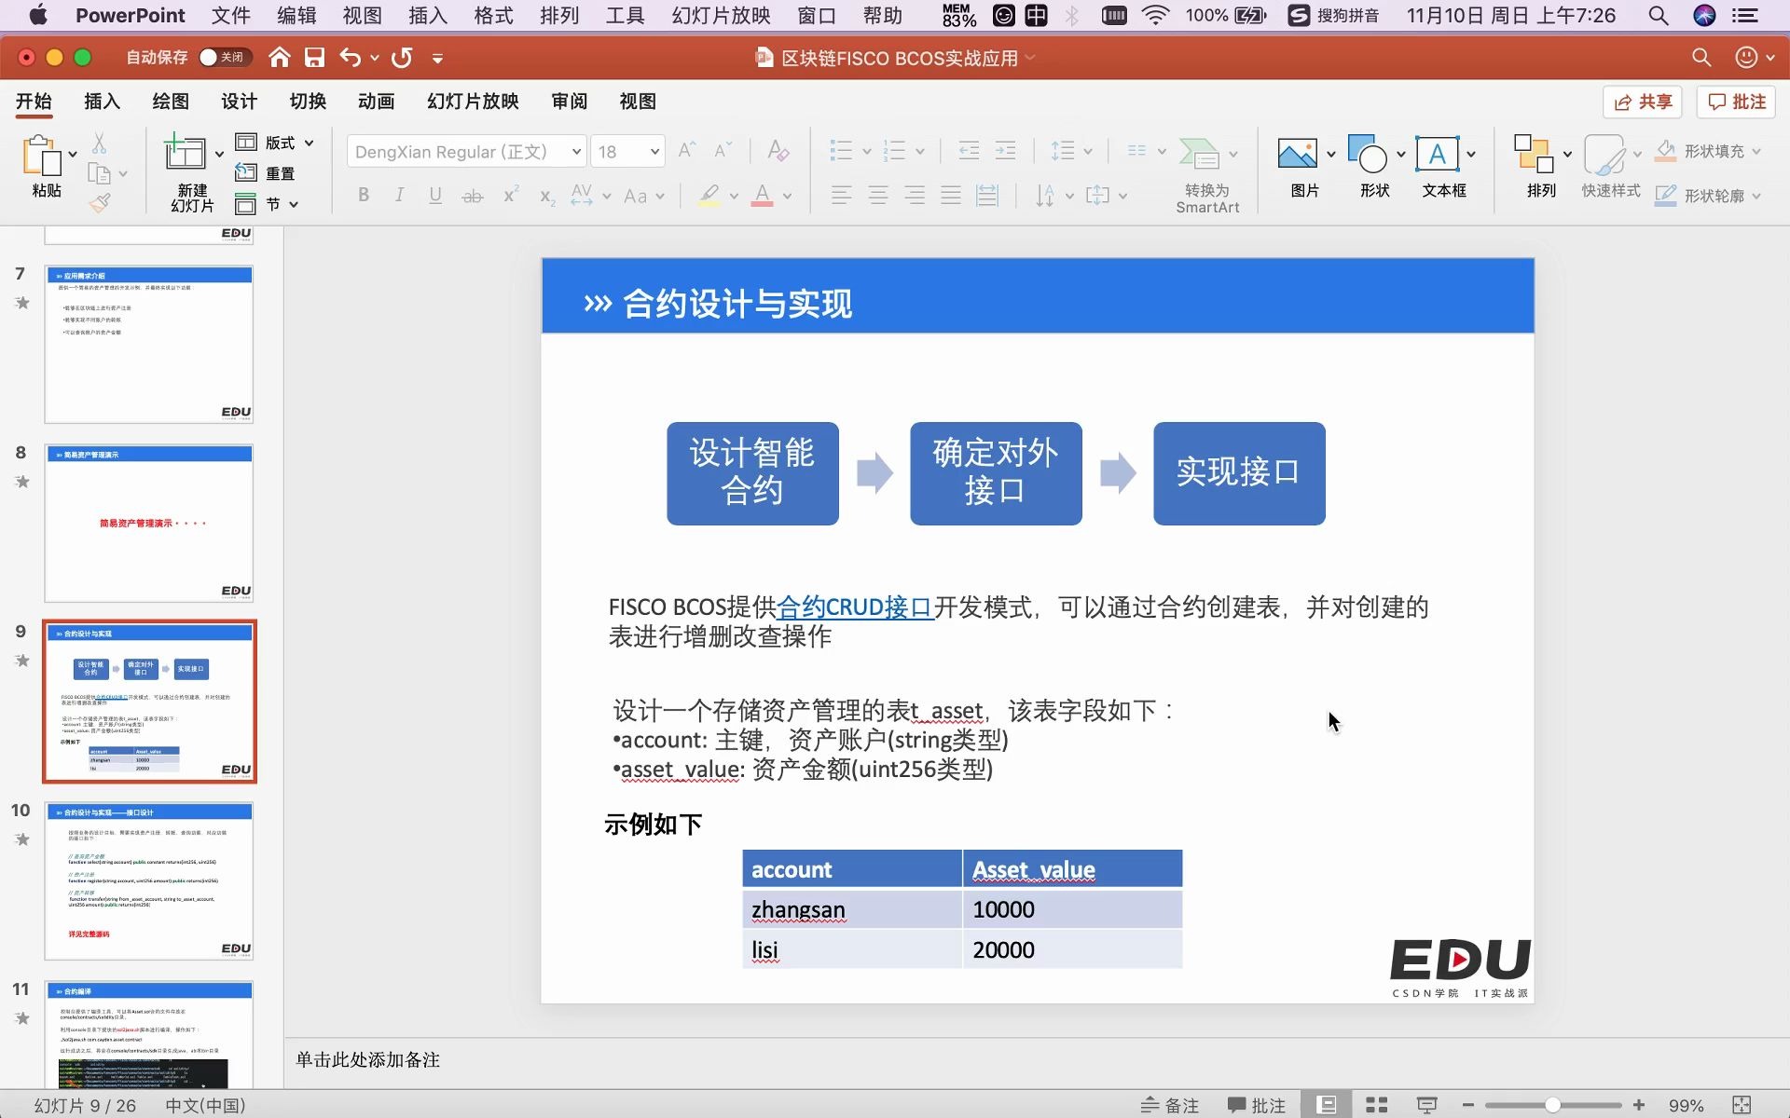
Task: Apply superscript formatting
Action: point(511,195)
